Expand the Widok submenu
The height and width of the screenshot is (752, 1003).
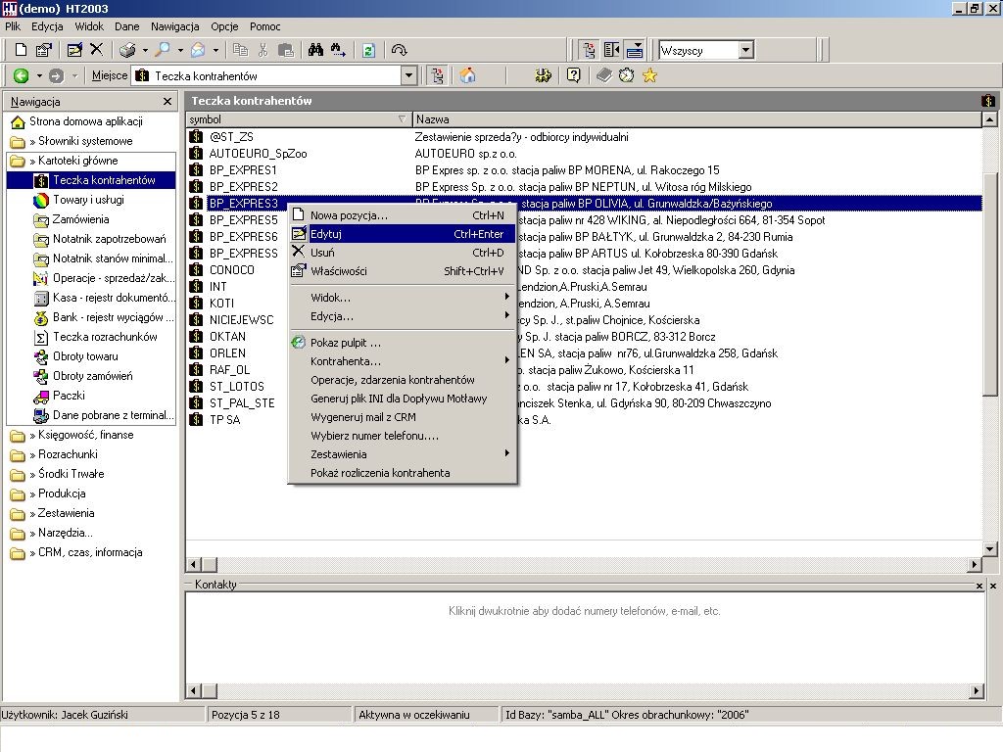403,298
